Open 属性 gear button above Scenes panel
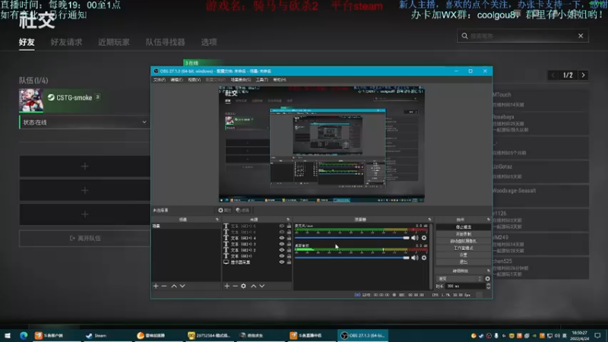The image size is (608, 342). 224,211
